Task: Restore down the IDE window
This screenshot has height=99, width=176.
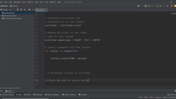Action: [171, 2]
